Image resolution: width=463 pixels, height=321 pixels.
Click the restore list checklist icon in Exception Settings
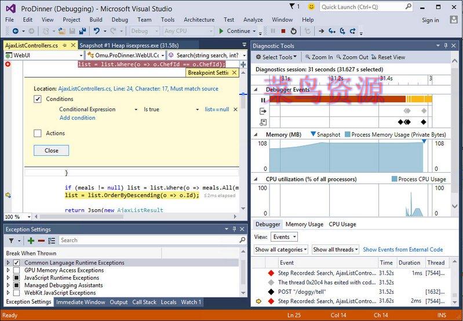point(52,240)
